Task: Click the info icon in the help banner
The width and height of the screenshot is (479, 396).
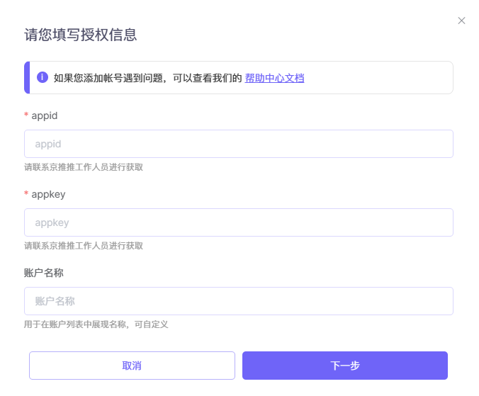Action: coord(43,77)
